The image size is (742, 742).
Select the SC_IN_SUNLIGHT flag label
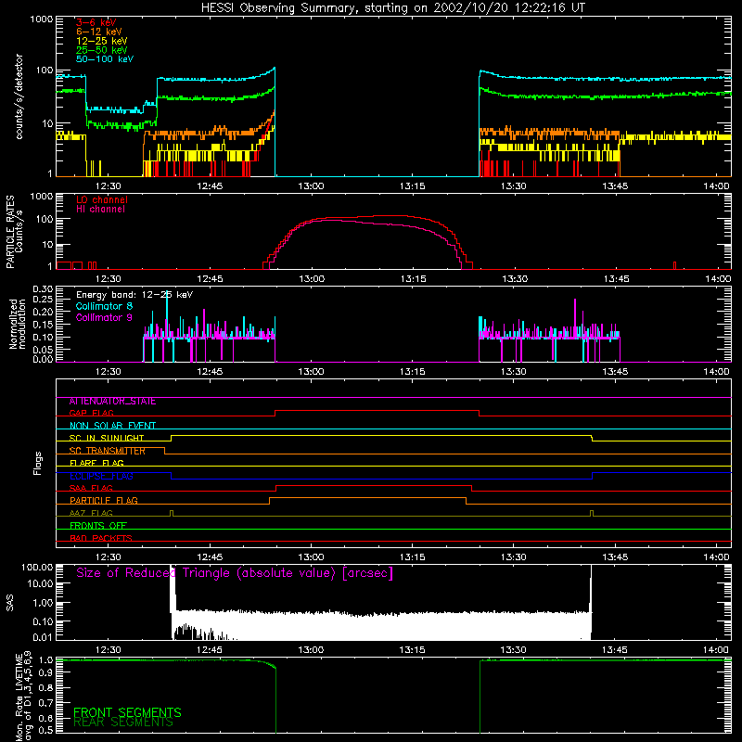107,438
